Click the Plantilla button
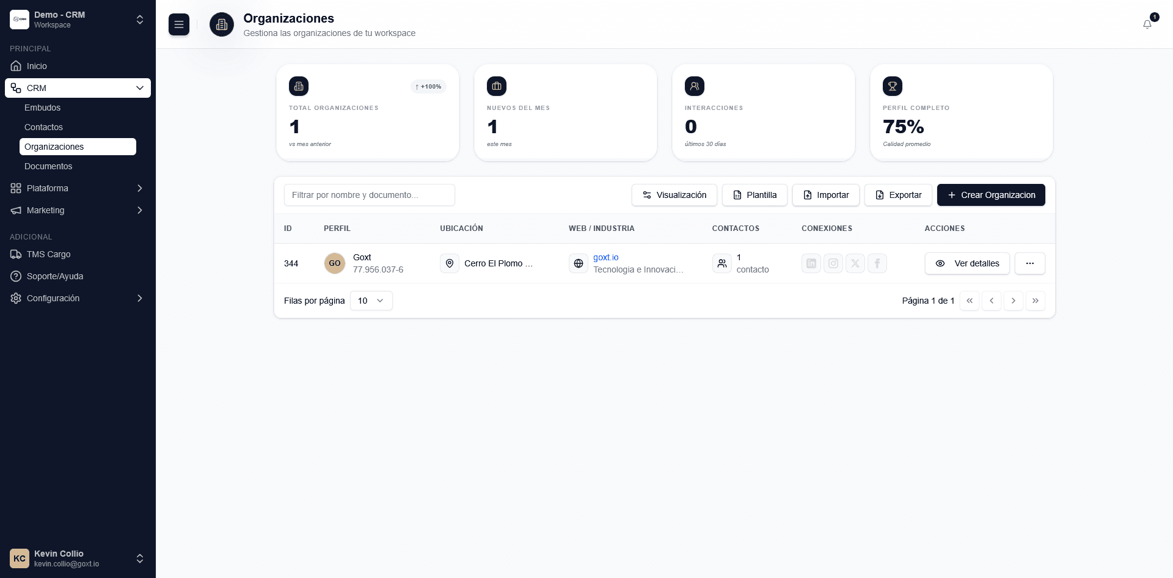The height and width of the screenshot is (578, 1173). pyautogui.click(x=755, y=195)
